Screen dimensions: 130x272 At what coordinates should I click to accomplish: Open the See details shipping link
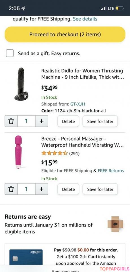click(85, 19)
